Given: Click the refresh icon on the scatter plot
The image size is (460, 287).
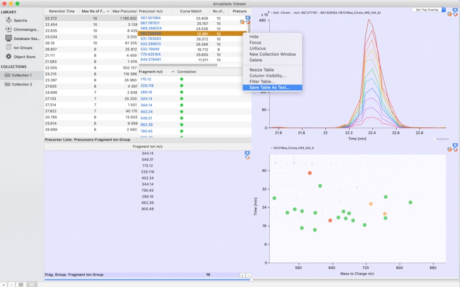Looking at the screenshot, I should [455, 149].
